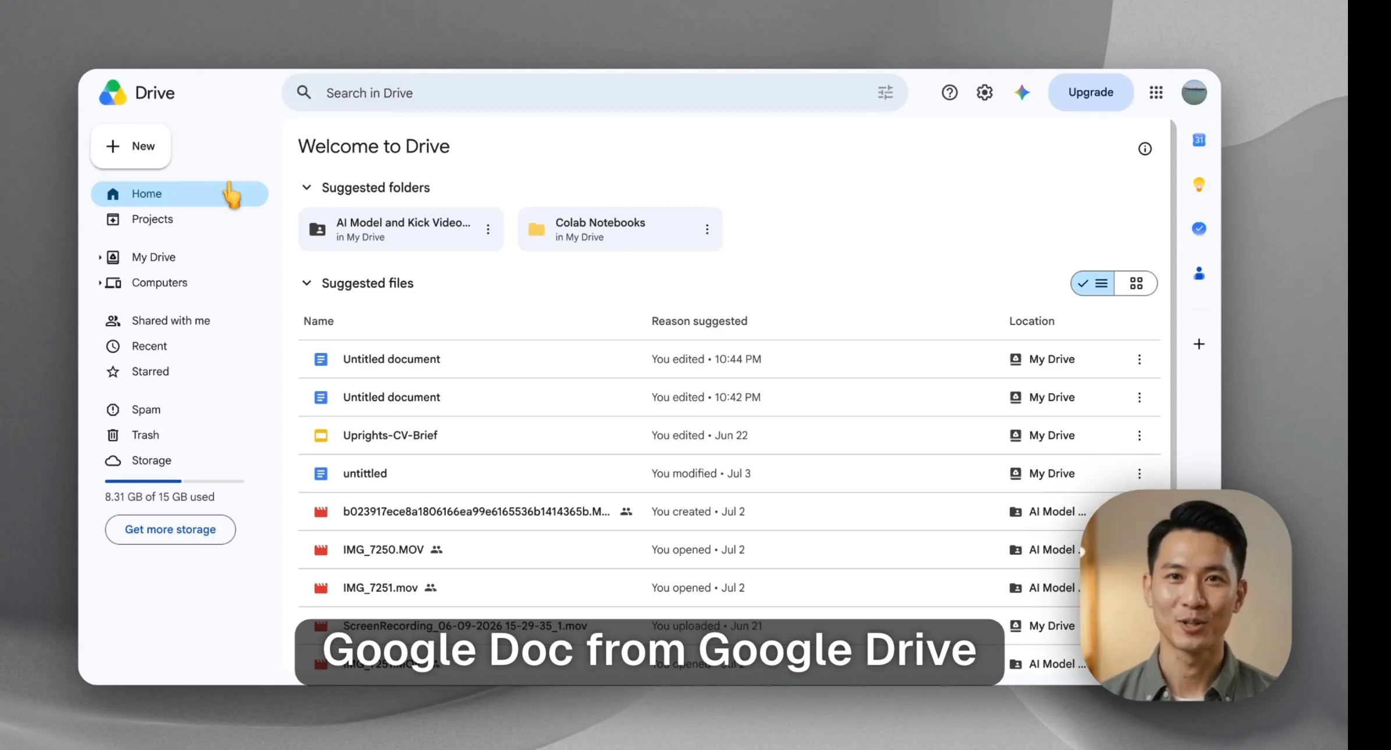Click the Reason suggested column header

pos(699,321)
